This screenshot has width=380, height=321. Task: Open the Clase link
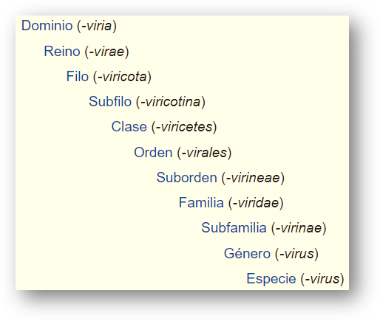(x=129, y=127)
